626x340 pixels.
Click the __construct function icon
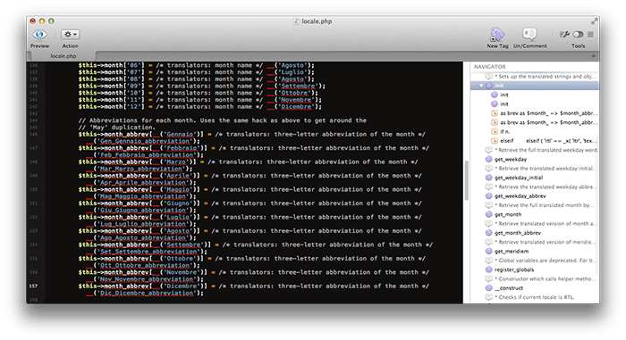[x=488, y=287]
